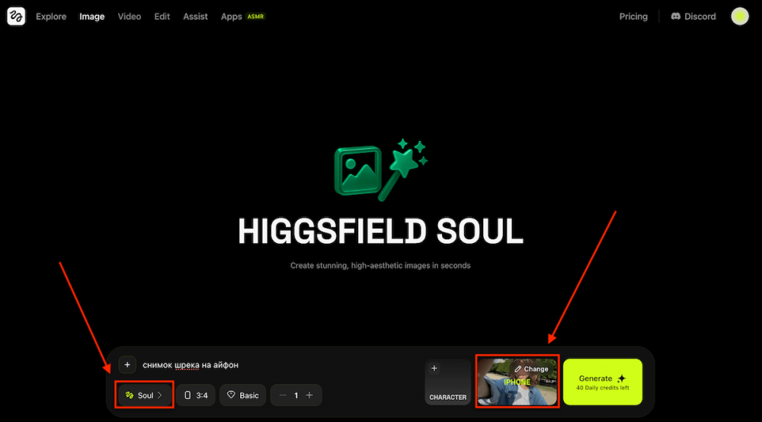Decrease image count with minus
Viewport: 762px width, 422px height.
pyautogui.click(x=283, y=395)
